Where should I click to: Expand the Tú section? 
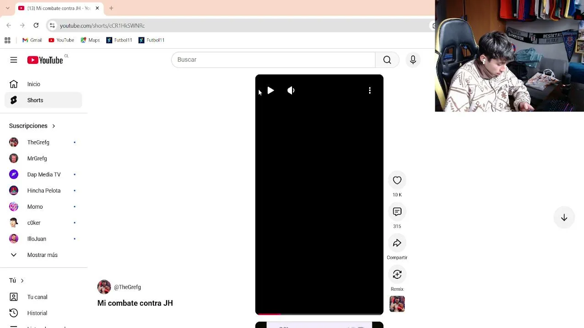click(x=16, y=281)
